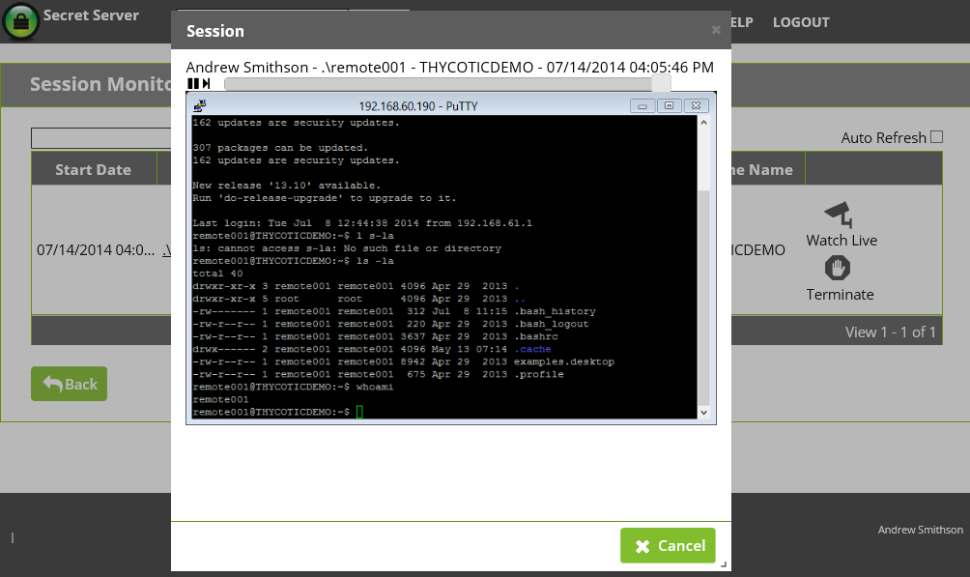Screen dimensions: 970x577
Task: Click 'examples.desktop' file name in terminal
Action: point(563,361)
